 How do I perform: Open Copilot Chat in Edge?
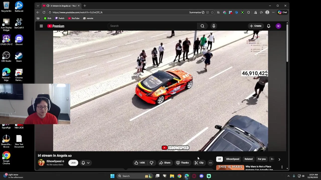pos(282,12)
